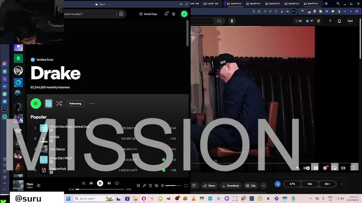Viewport: 362px width, 203px height.
Task: Toggle shuffle in the bottom player bar
Action: (83, 183)
